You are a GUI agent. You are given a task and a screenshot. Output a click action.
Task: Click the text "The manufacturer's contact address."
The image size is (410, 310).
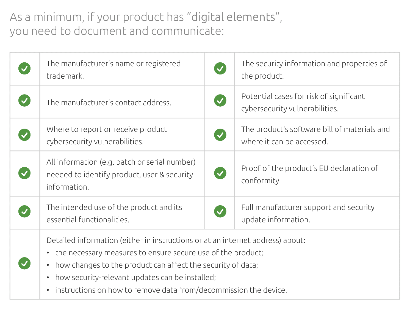[109, 103]
